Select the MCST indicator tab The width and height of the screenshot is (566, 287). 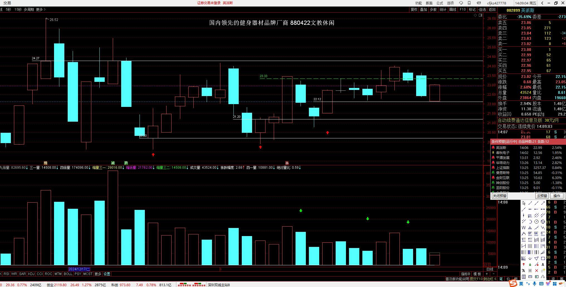point(88,274)
